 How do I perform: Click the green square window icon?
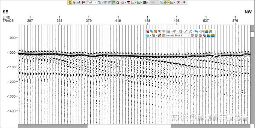coord(139,2)
